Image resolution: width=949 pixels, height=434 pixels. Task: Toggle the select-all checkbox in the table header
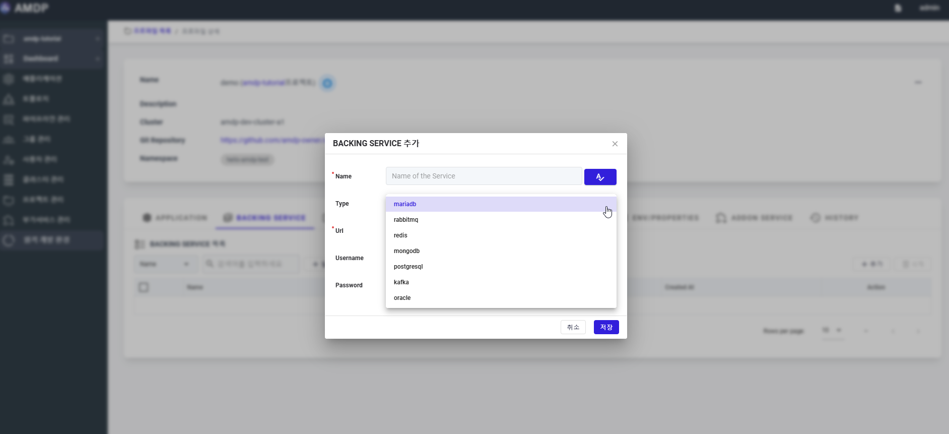pyautogui.click(x=144, y=287)
